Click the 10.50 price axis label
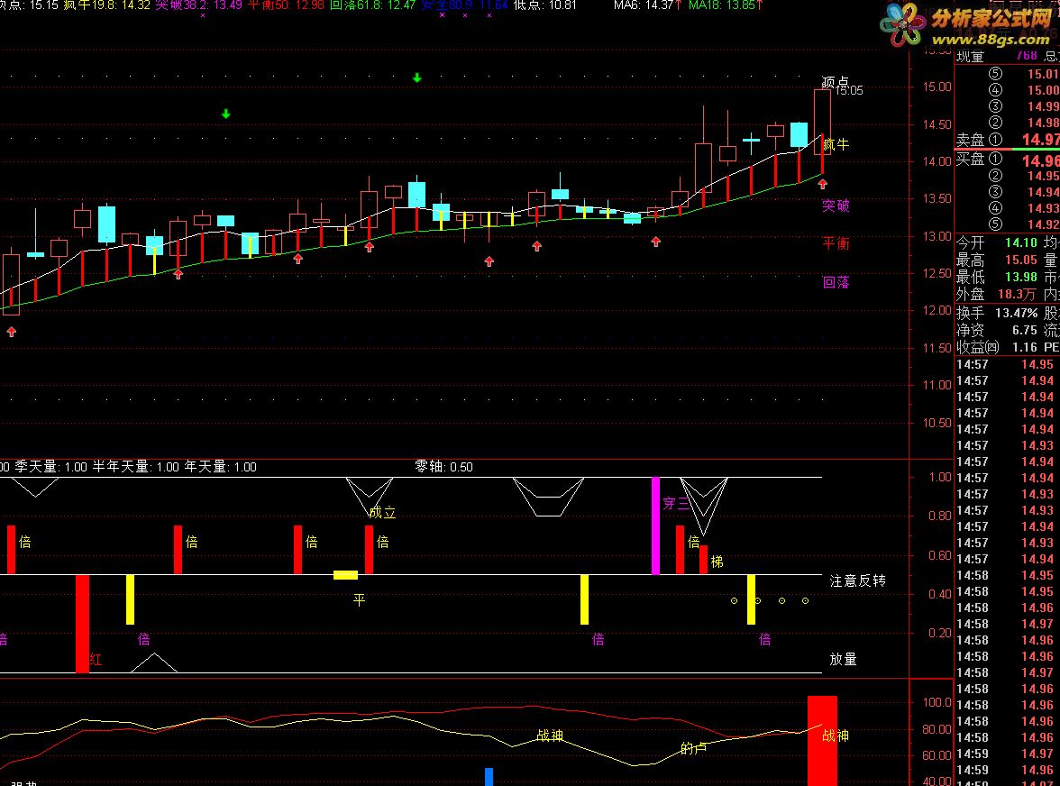 coord(937,423)
